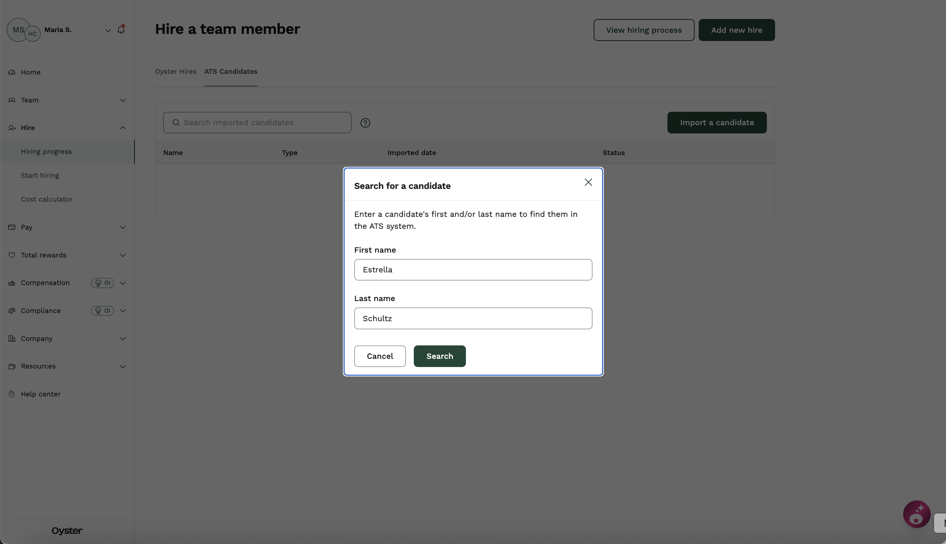This screenshot has height=544, width=946.
Task: Expand the Company chevron
Action: [x=123, y=339]
